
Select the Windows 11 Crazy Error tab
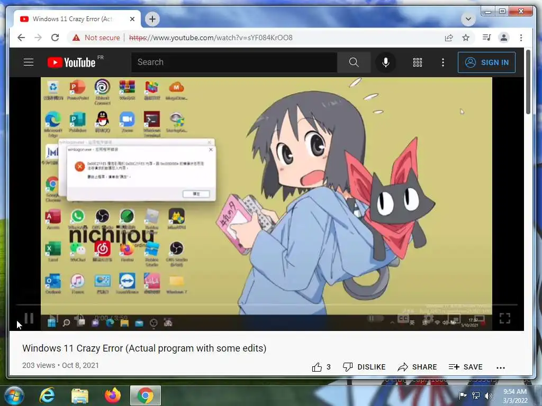tap(73, 19)
